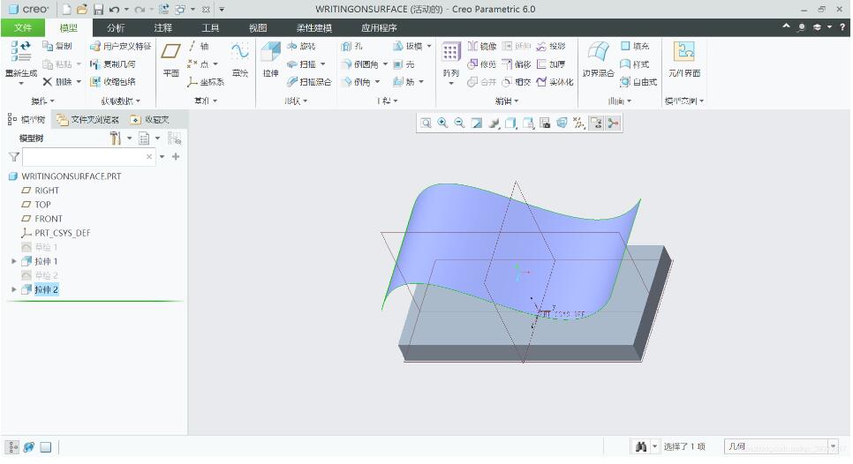Open the Round (倒圆角) dropdown arrow
This screenshot has width=853, height=464.
[x=385, y=64]
